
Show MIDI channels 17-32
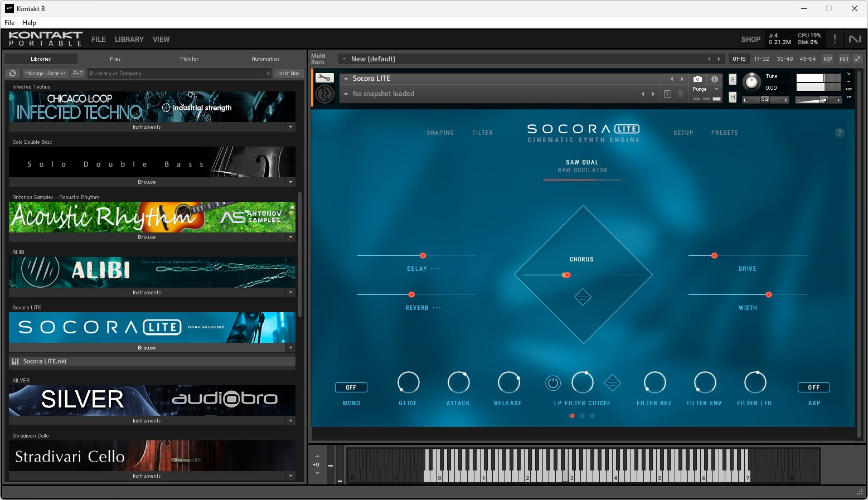[x=762, y=59]
